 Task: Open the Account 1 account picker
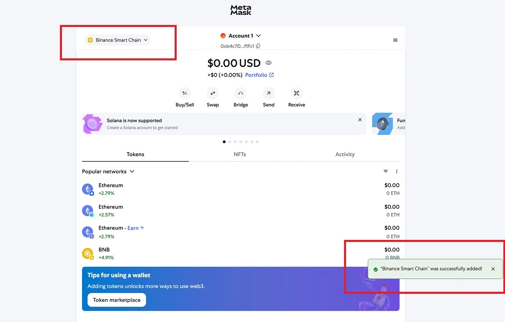[x=241, y=36]
